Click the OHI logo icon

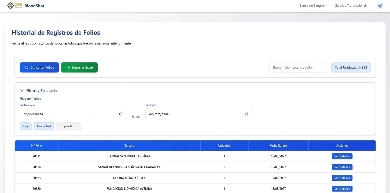[15, 6]
